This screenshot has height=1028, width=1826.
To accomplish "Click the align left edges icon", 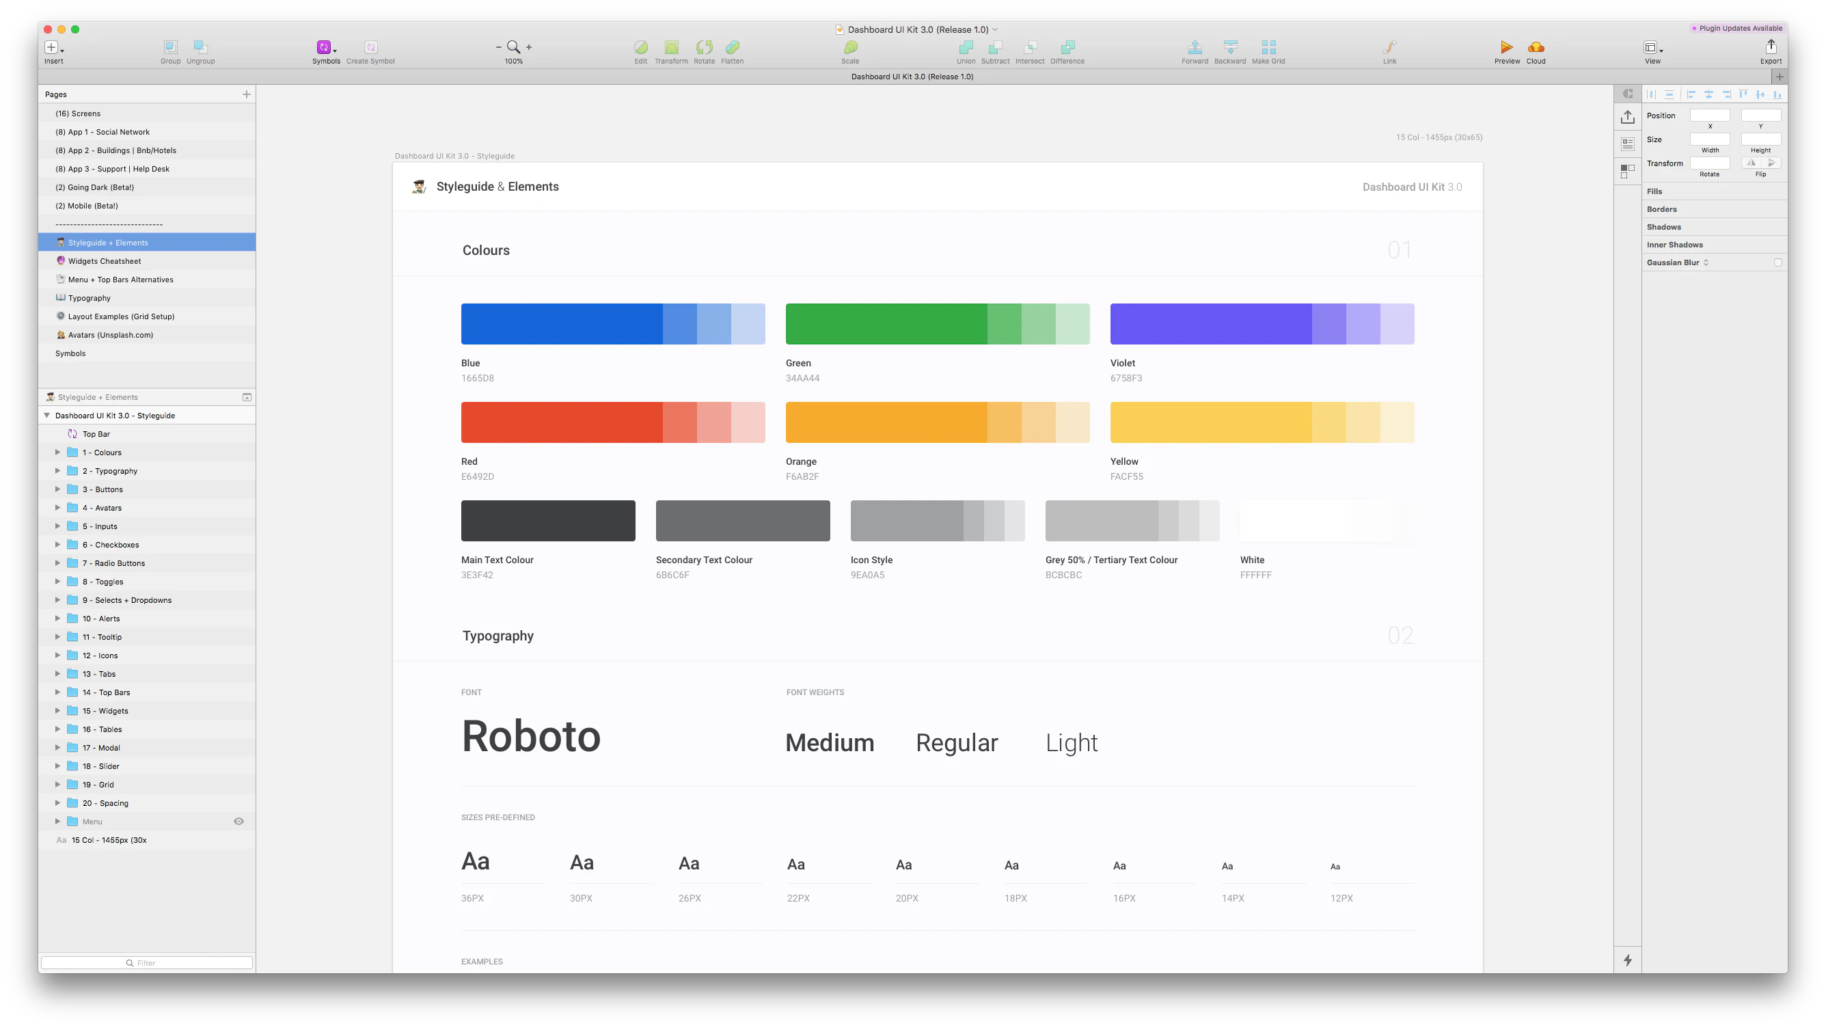I will point(1691,94).
